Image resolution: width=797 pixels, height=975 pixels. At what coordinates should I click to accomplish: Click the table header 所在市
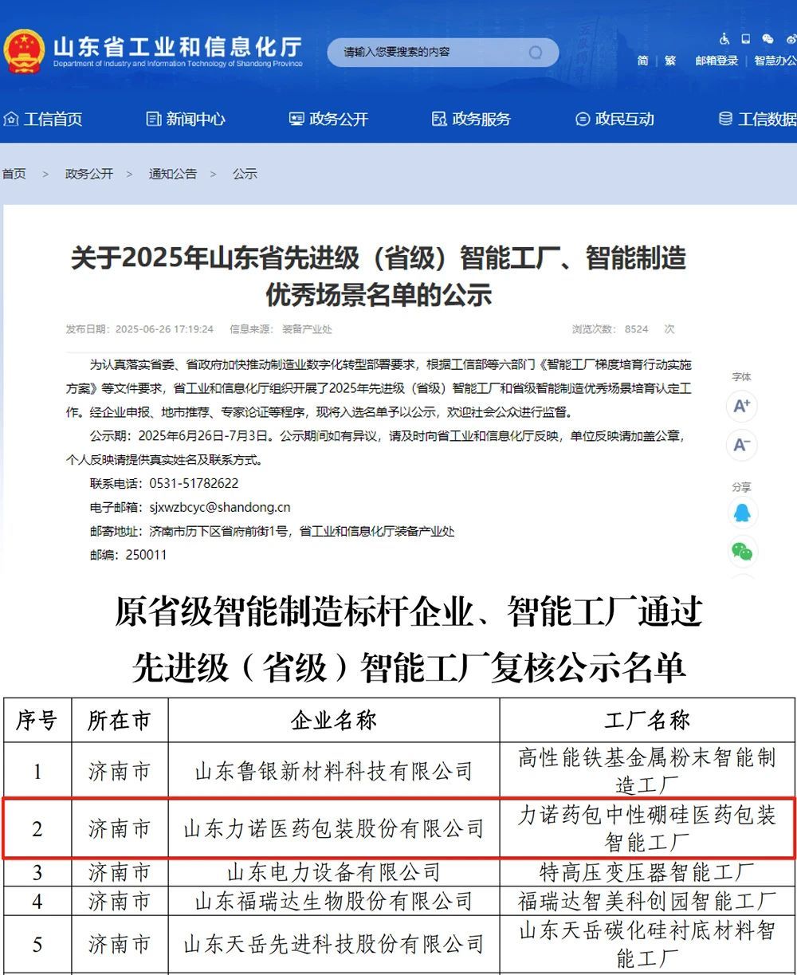(120, 721)
